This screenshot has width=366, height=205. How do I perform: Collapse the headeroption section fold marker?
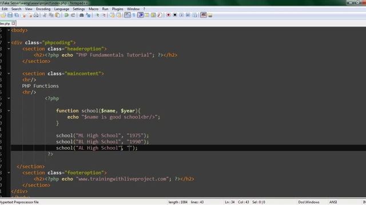coord(9,49)
